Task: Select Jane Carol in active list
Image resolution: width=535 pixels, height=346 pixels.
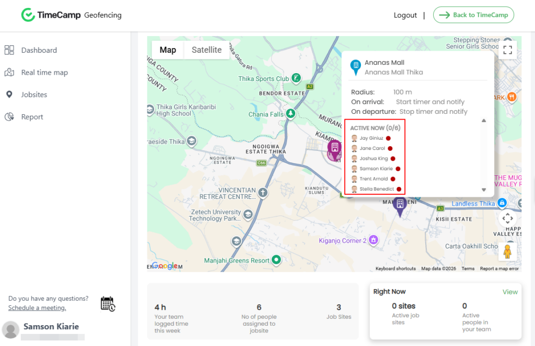Action: [372, 148]
